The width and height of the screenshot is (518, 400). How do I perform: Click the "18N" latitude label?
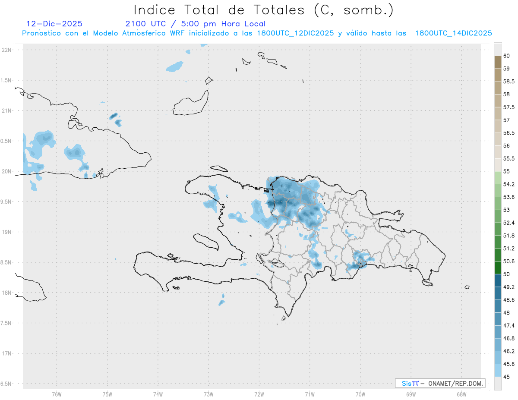7,293
